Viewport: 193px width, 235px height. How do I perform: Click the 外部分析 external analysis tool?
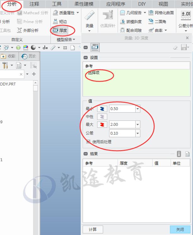pos(28,30)
